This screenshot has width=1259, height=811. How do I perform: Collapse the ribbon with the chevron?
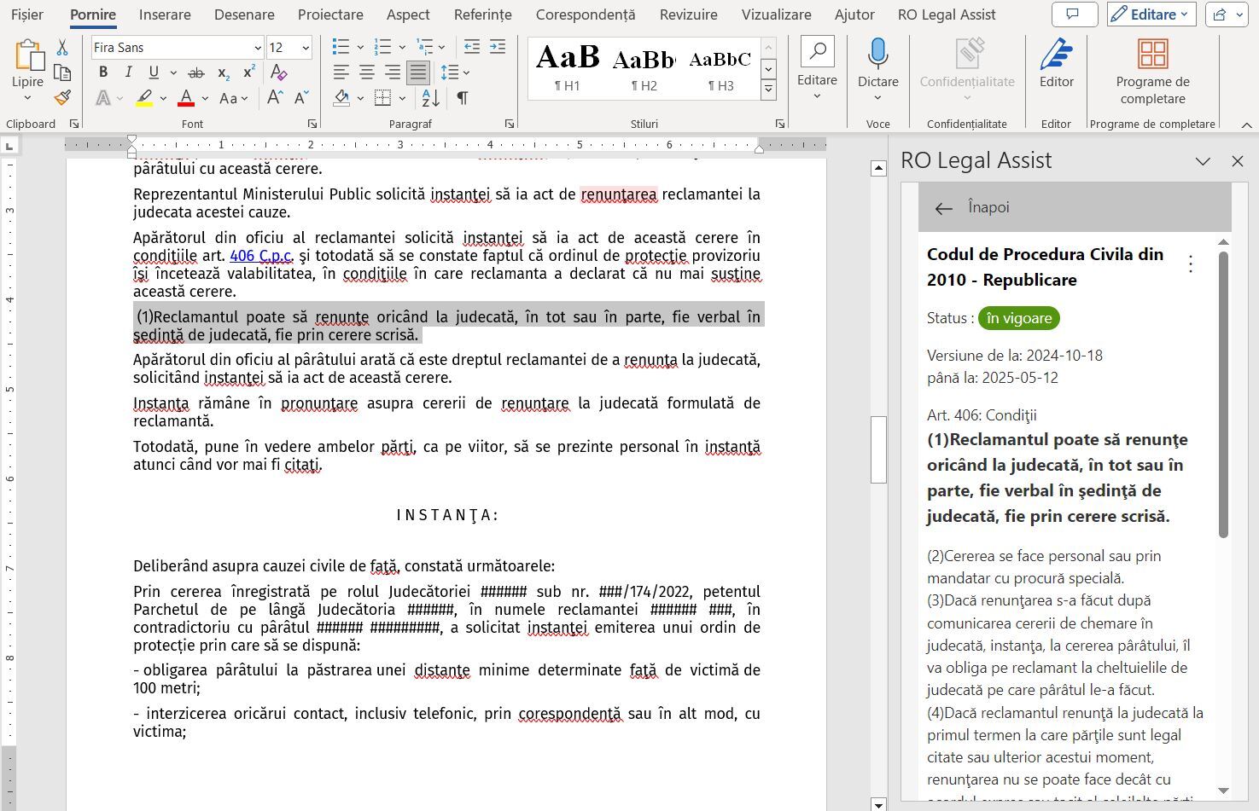(1246, 125)
